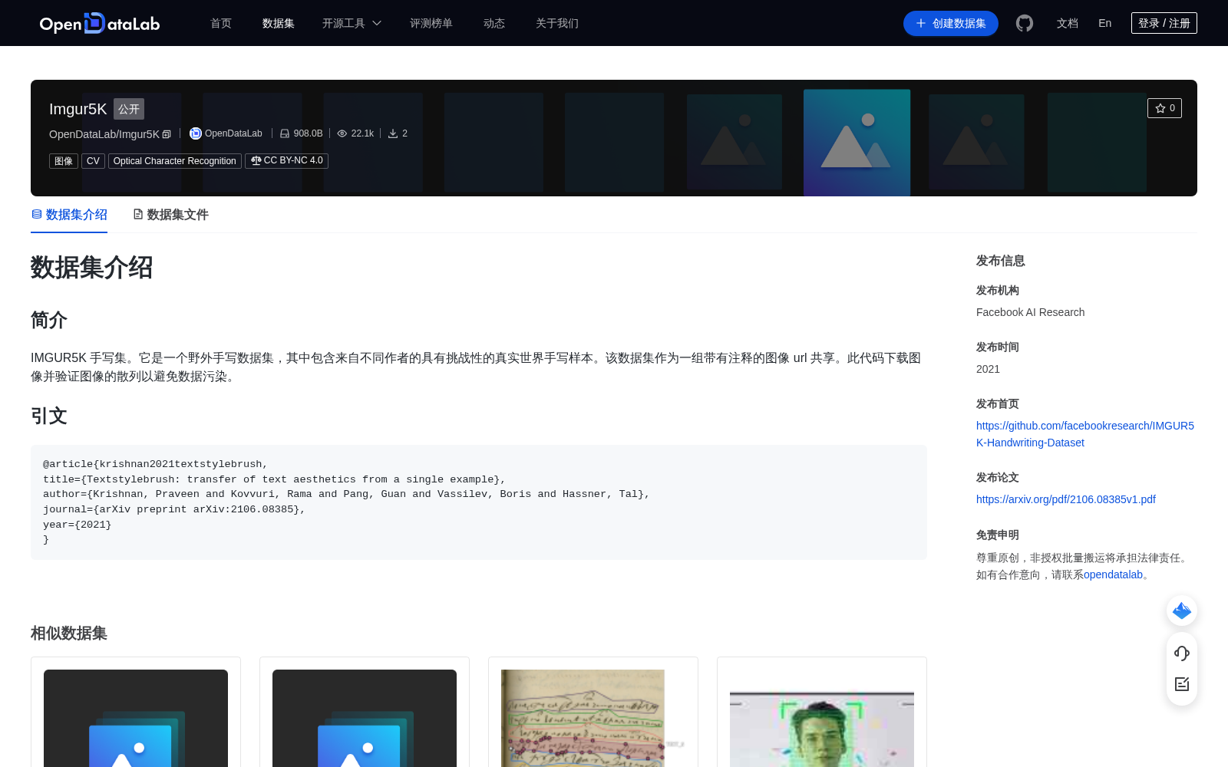Open the GitHub icon link
Viewport: 1228px width, 767px height.
pos(1025,23)
